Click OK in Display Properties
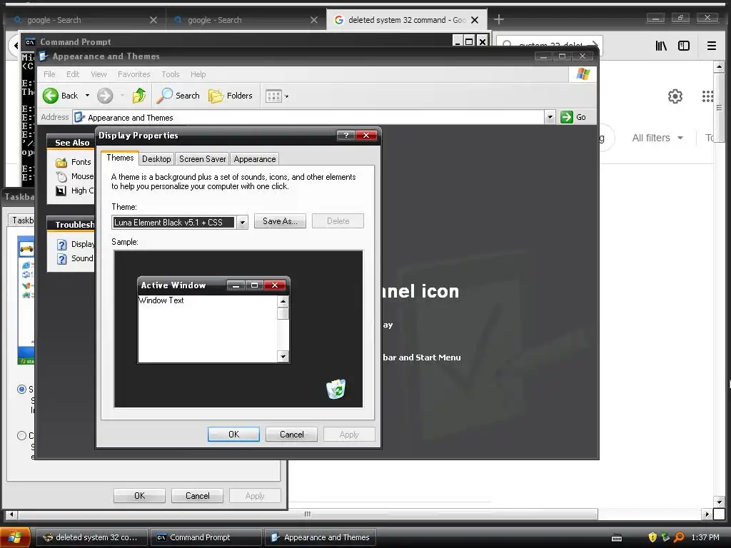Screen dimensions: 731x548 click(233, 435)
